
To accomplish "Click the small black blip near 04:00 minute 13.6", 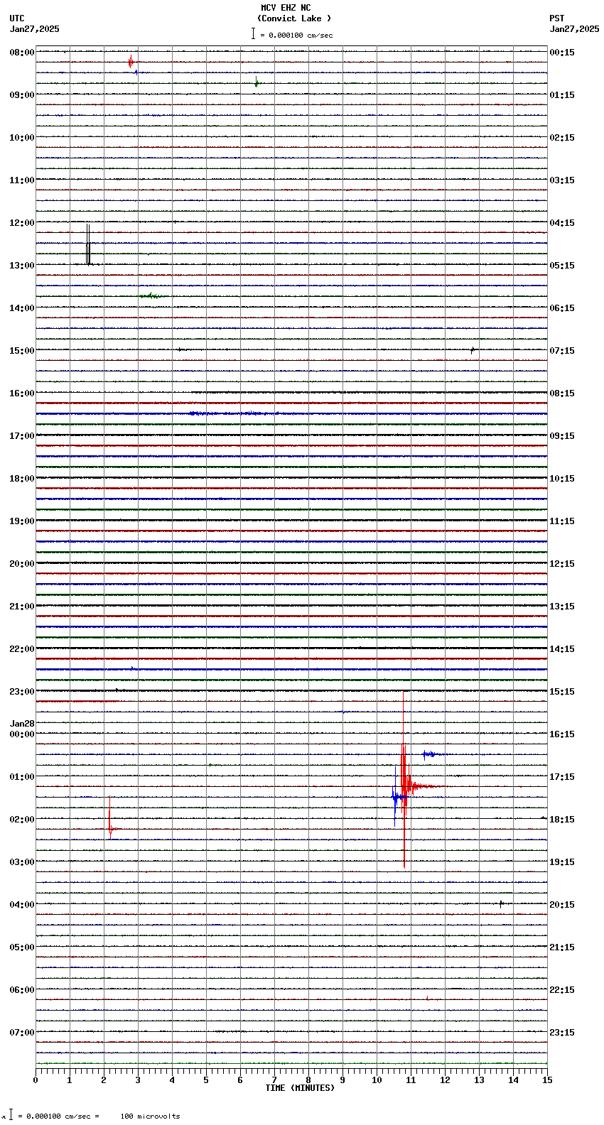I will pos(501,904).
